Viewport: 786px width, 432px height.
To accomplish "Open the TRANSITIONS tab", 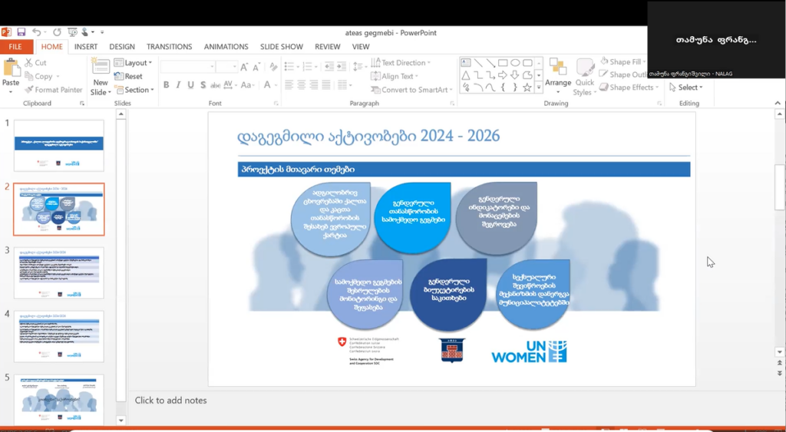I will (169, 47).
